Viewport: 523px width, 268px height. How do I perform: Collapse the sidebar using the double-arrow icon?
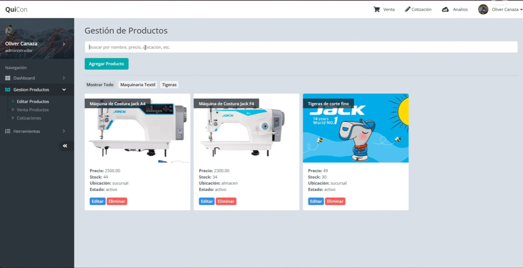(x=66, y=145)
